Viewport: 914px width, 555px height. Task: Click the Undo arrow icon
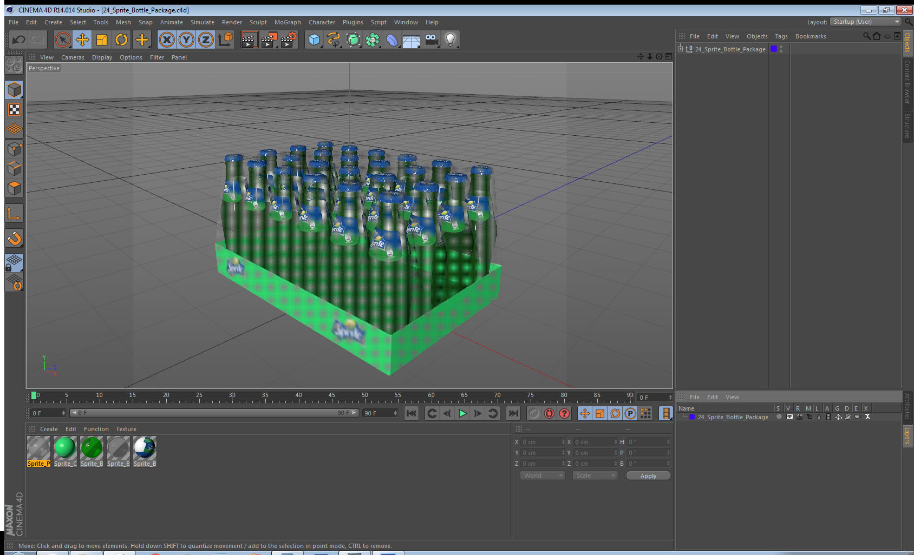(18, 39)
